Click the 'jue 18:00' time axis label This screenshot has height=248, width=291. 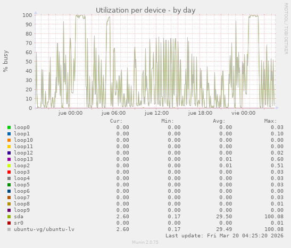[200, 113]
